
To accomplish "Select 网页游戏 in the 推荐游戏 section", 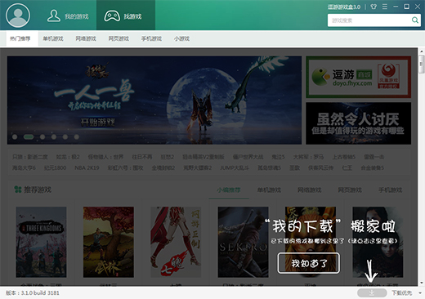I will coord(350,190).
